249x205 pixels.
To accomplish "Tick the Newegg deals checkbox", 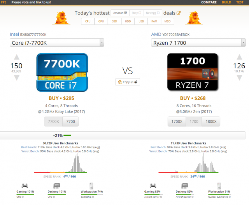I will (x=158, y=13).
